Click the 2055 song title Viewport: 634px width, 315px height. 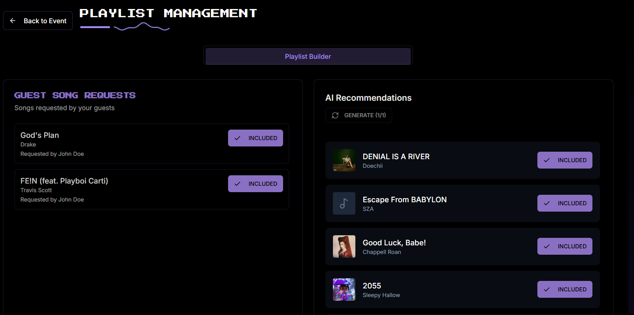(372, 286)
